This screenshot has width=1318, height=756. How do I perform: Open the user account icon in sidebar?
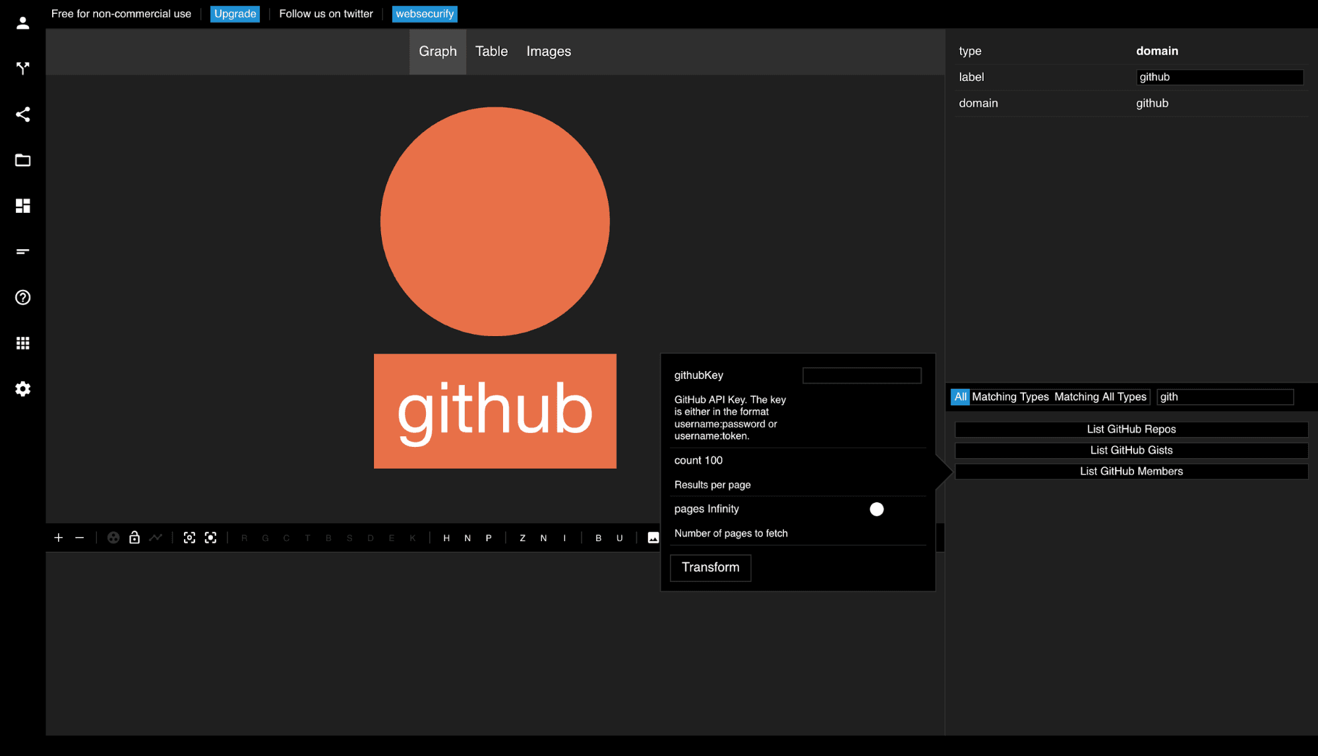click(22, 23)
